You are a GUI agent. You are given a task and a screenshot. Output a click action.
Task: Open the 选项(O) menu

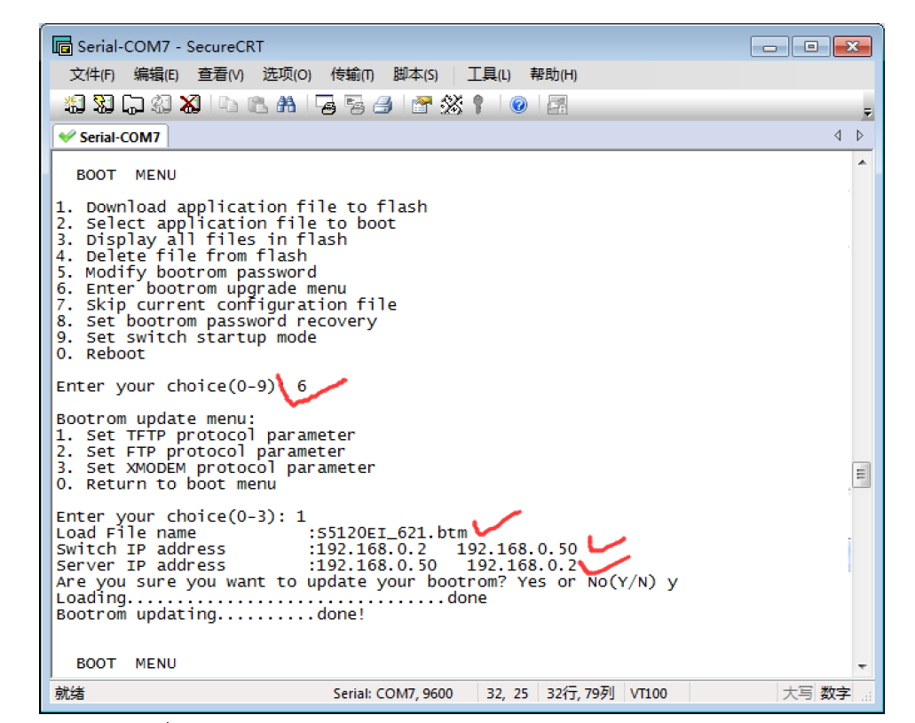(287, 75)
